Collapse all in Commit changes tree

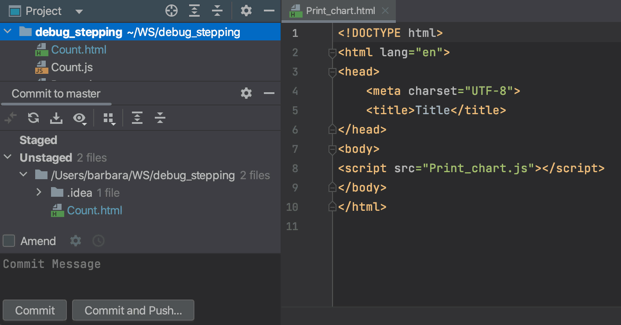(x=160, y=118)
